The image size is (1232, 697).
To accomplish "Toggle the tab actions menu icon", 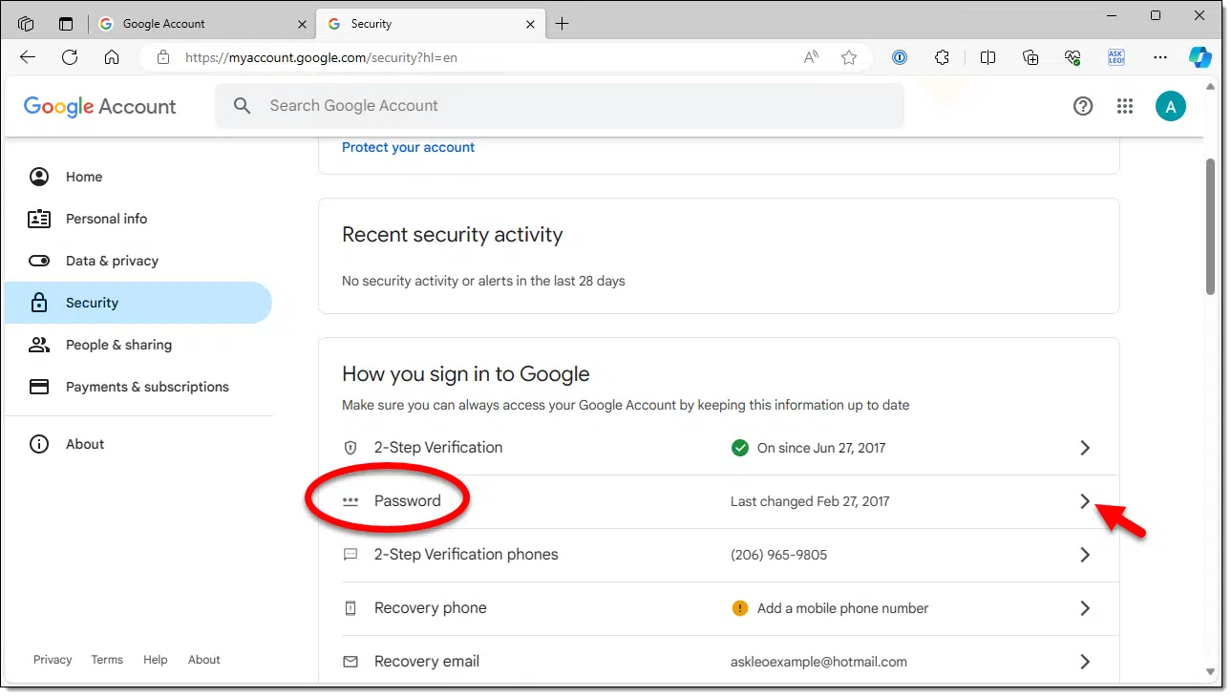I will click(x=66, y=24).
